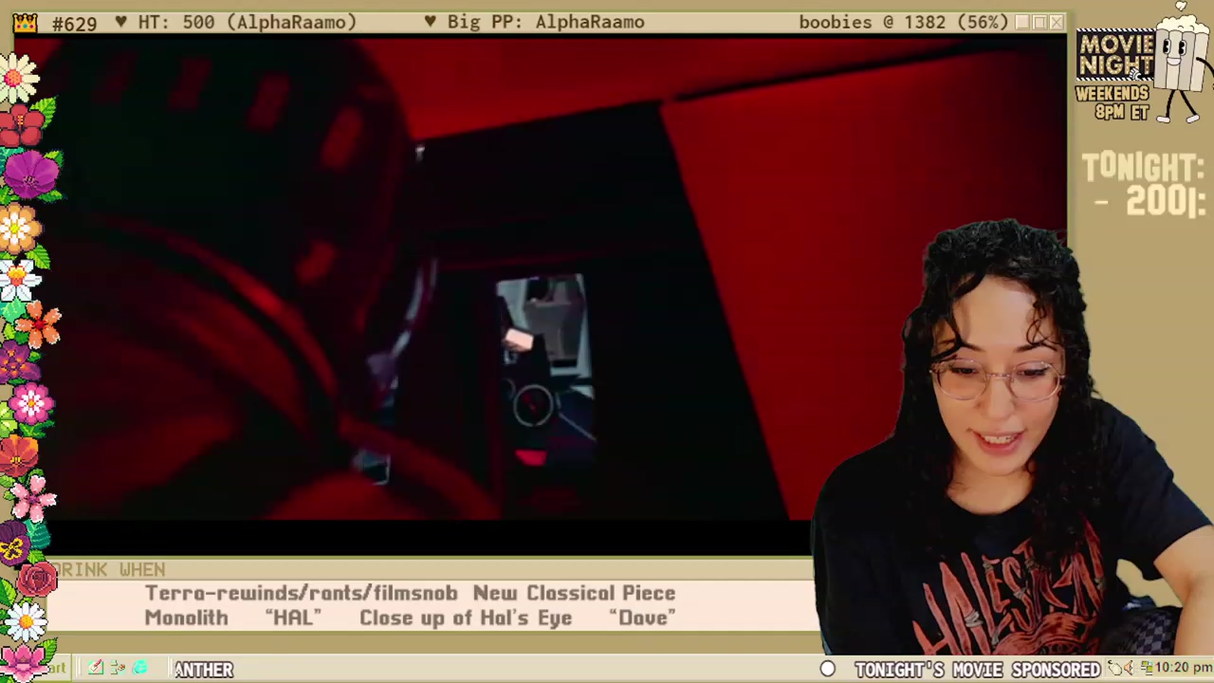Click 'Terra-rewinds/rants/filmsnob' rule text
The image size is (1214, 683).
tap(301, 593)
